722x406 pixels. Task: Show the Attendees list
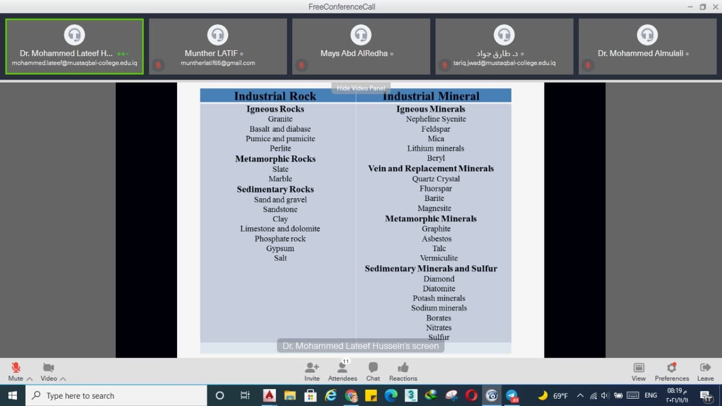click(x=342, y=368)
